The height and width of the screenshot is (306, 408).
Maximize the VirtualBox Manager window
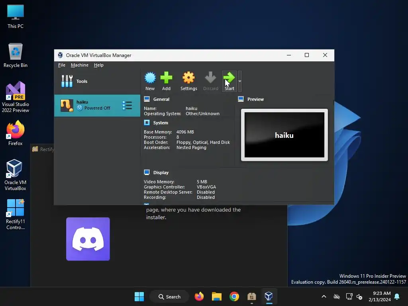[307, 55]
